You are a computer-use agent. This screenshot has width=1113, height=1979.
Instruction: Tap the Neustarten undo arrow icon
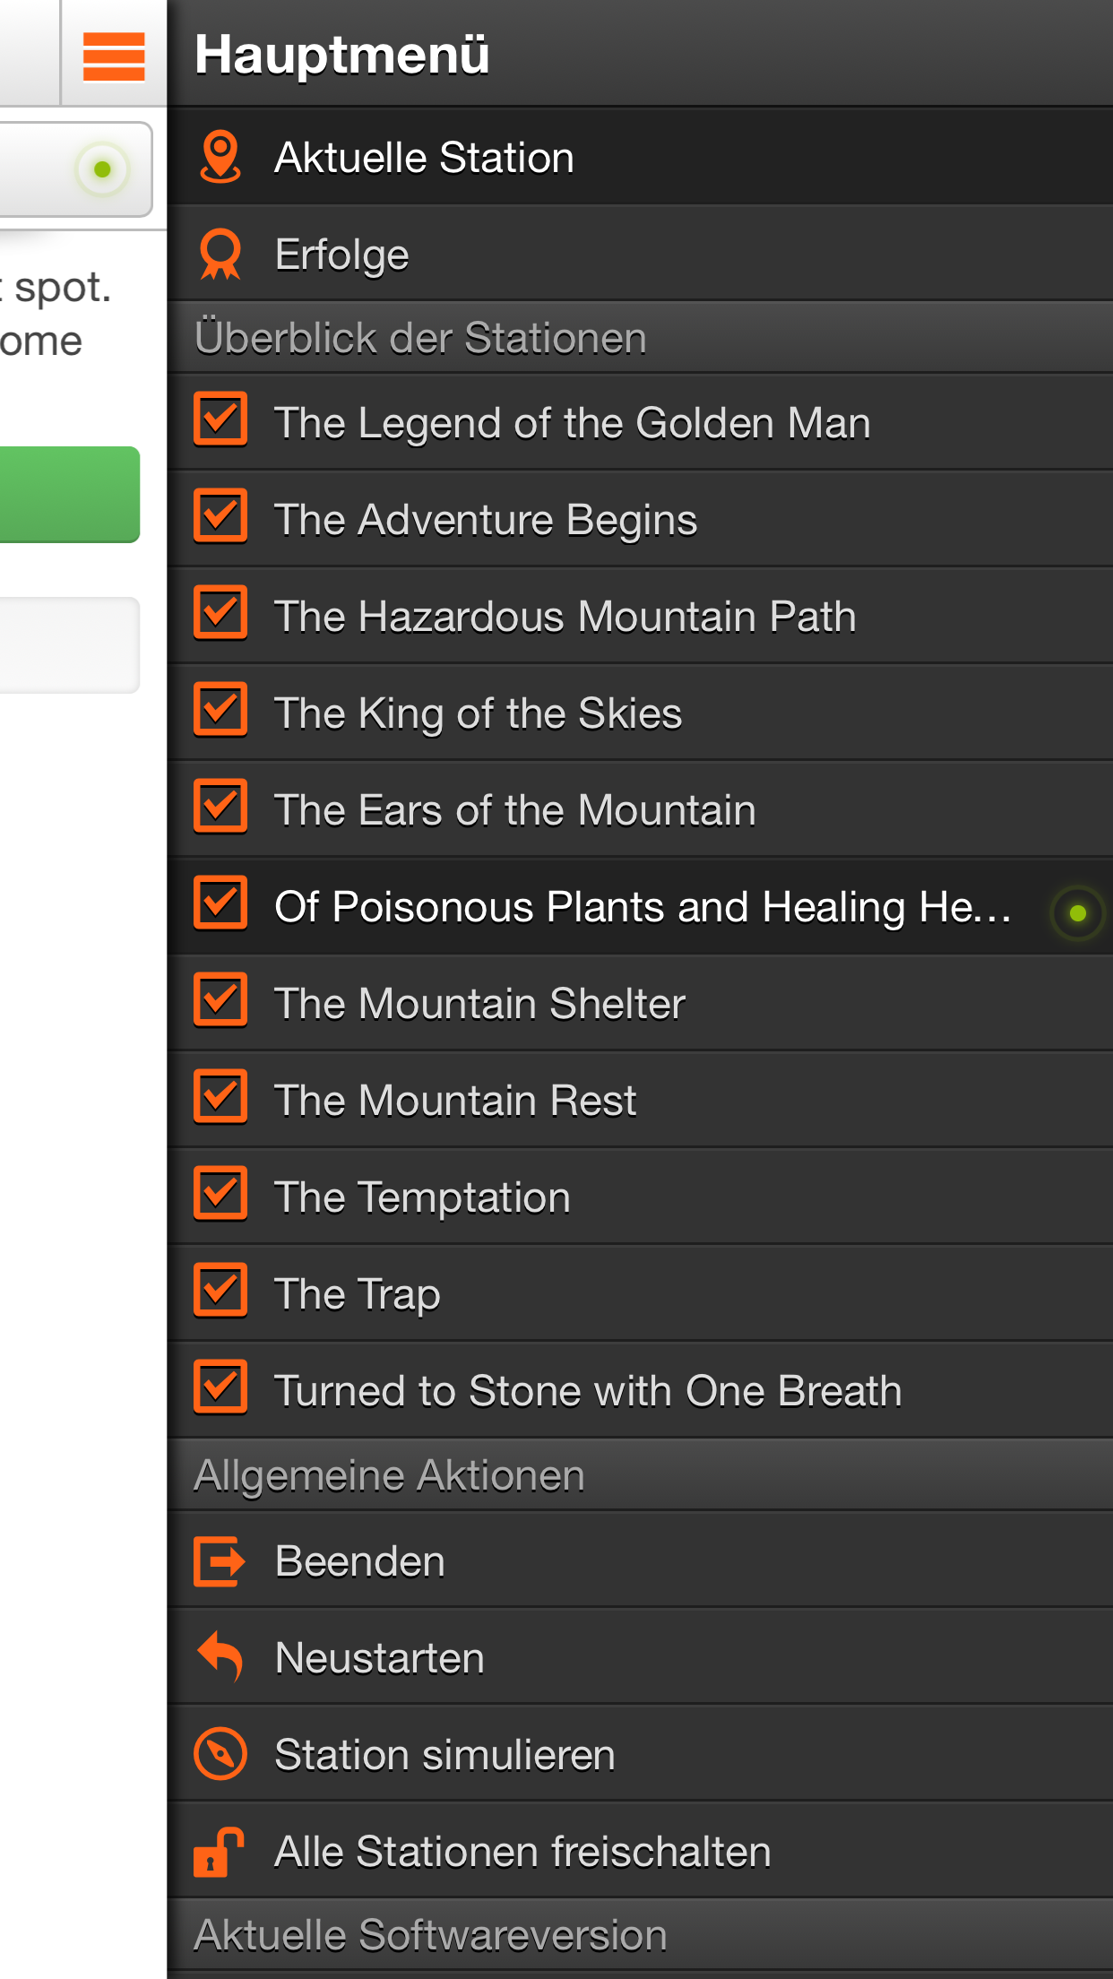(x=220, y=1657)
